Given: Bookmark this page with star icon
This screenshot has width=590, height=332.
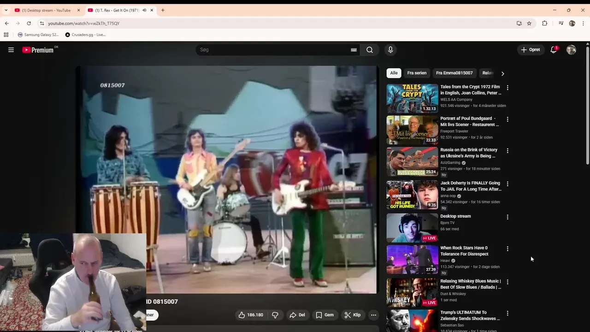Looking at the screenshot, I should click(529, 23).
